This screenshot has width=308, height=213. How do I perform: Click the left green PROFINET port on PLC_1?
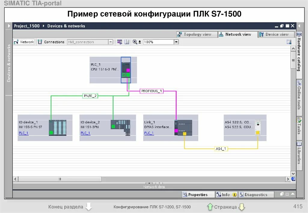pyautogui.click(x=124, y=75)
